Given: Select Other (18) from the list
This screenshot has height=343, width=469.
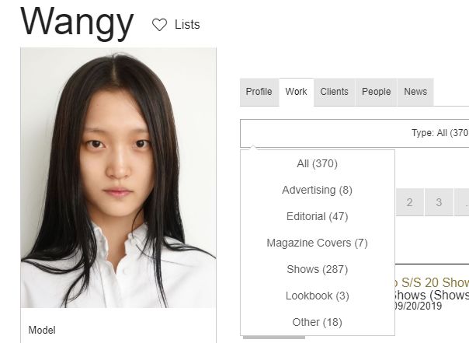Looking at the screenshot, I should click(x=317, y=322).
